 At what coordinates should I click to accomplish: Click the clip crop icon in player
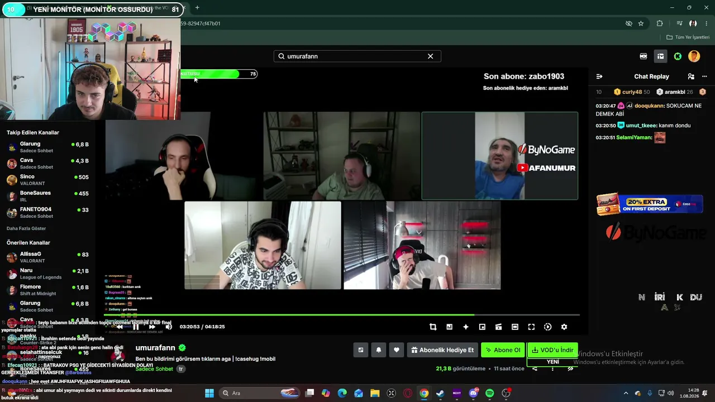coord(433,327)
